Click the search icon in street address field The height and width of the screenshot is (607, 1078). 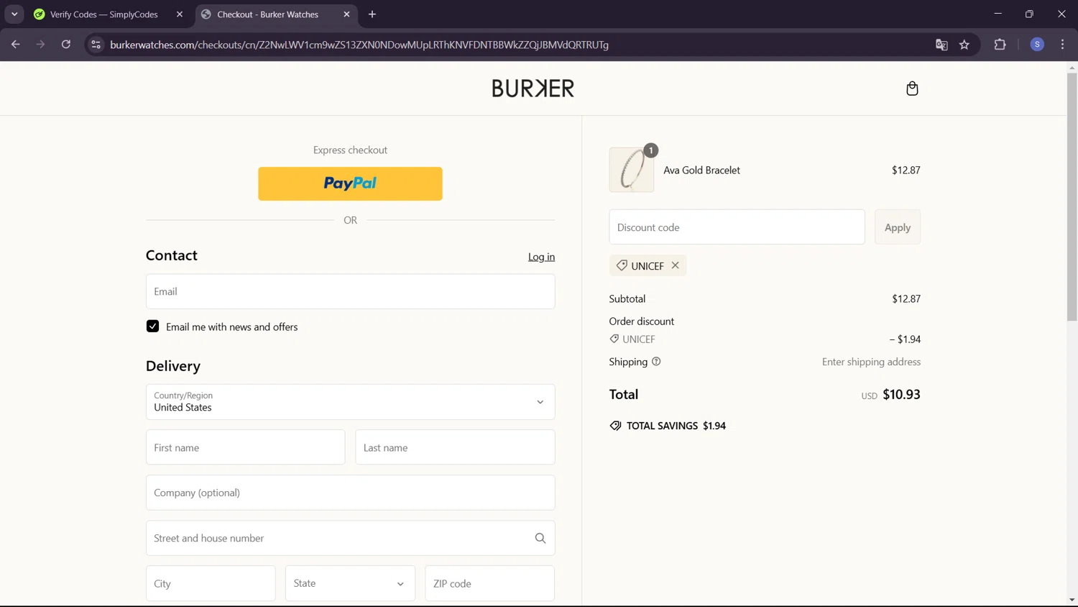(540, 538)
